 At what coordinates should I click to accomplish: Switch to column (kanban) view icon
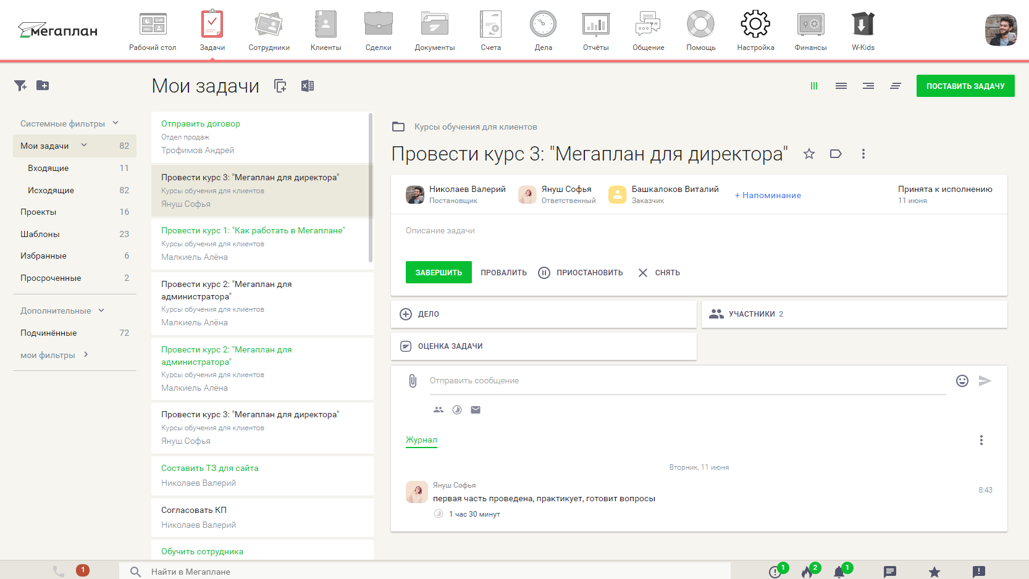814,86
